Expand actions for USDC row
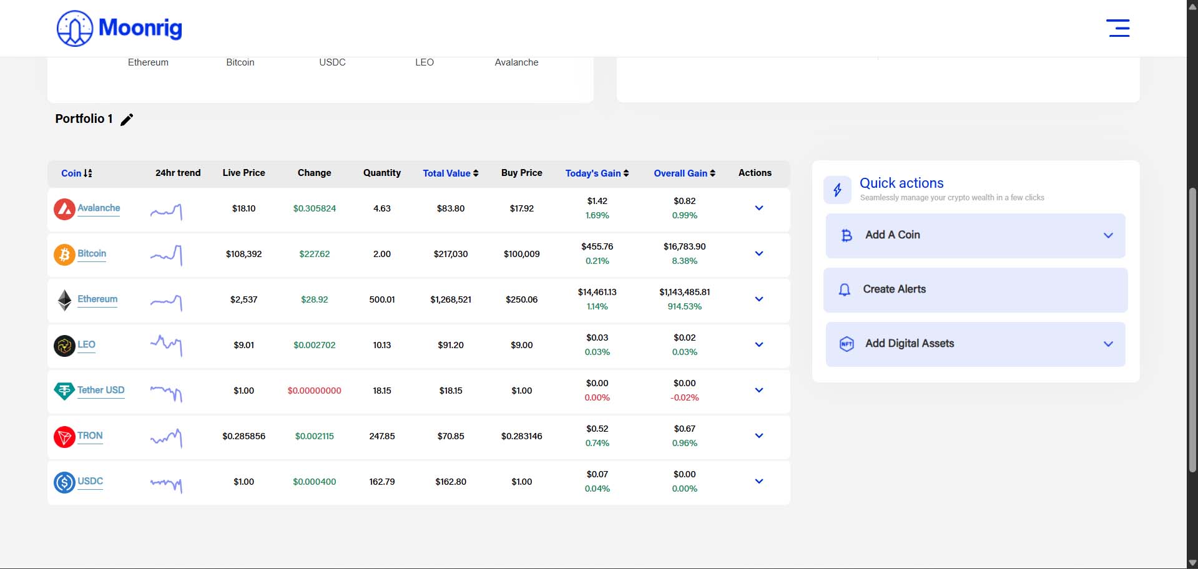 click(759, 481)
